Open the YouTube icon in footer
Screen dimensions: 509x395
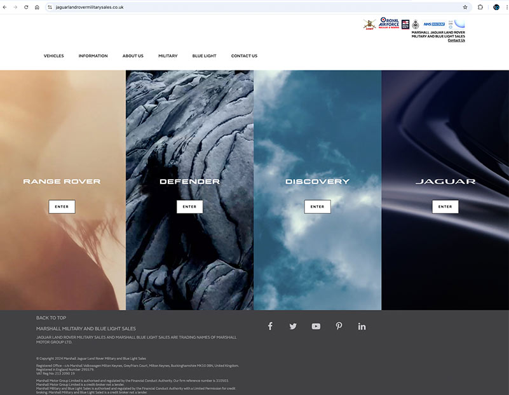(x=316, y=326)
